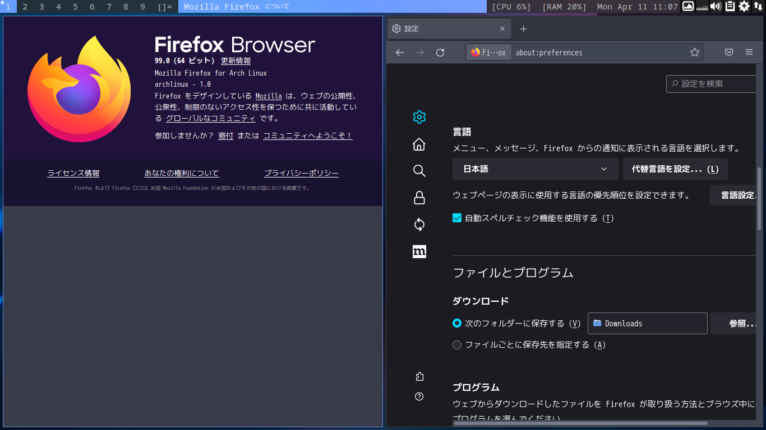Image resolution: width=766 pixels, height=430 pixels.
Task: Click the gear-shaped tray icon
Action: (x=744, y=6)
